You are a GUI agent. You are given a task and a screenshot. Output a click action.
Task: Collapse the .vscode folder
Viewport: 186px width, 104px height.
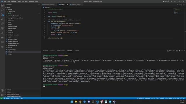[x=23, y=10]
